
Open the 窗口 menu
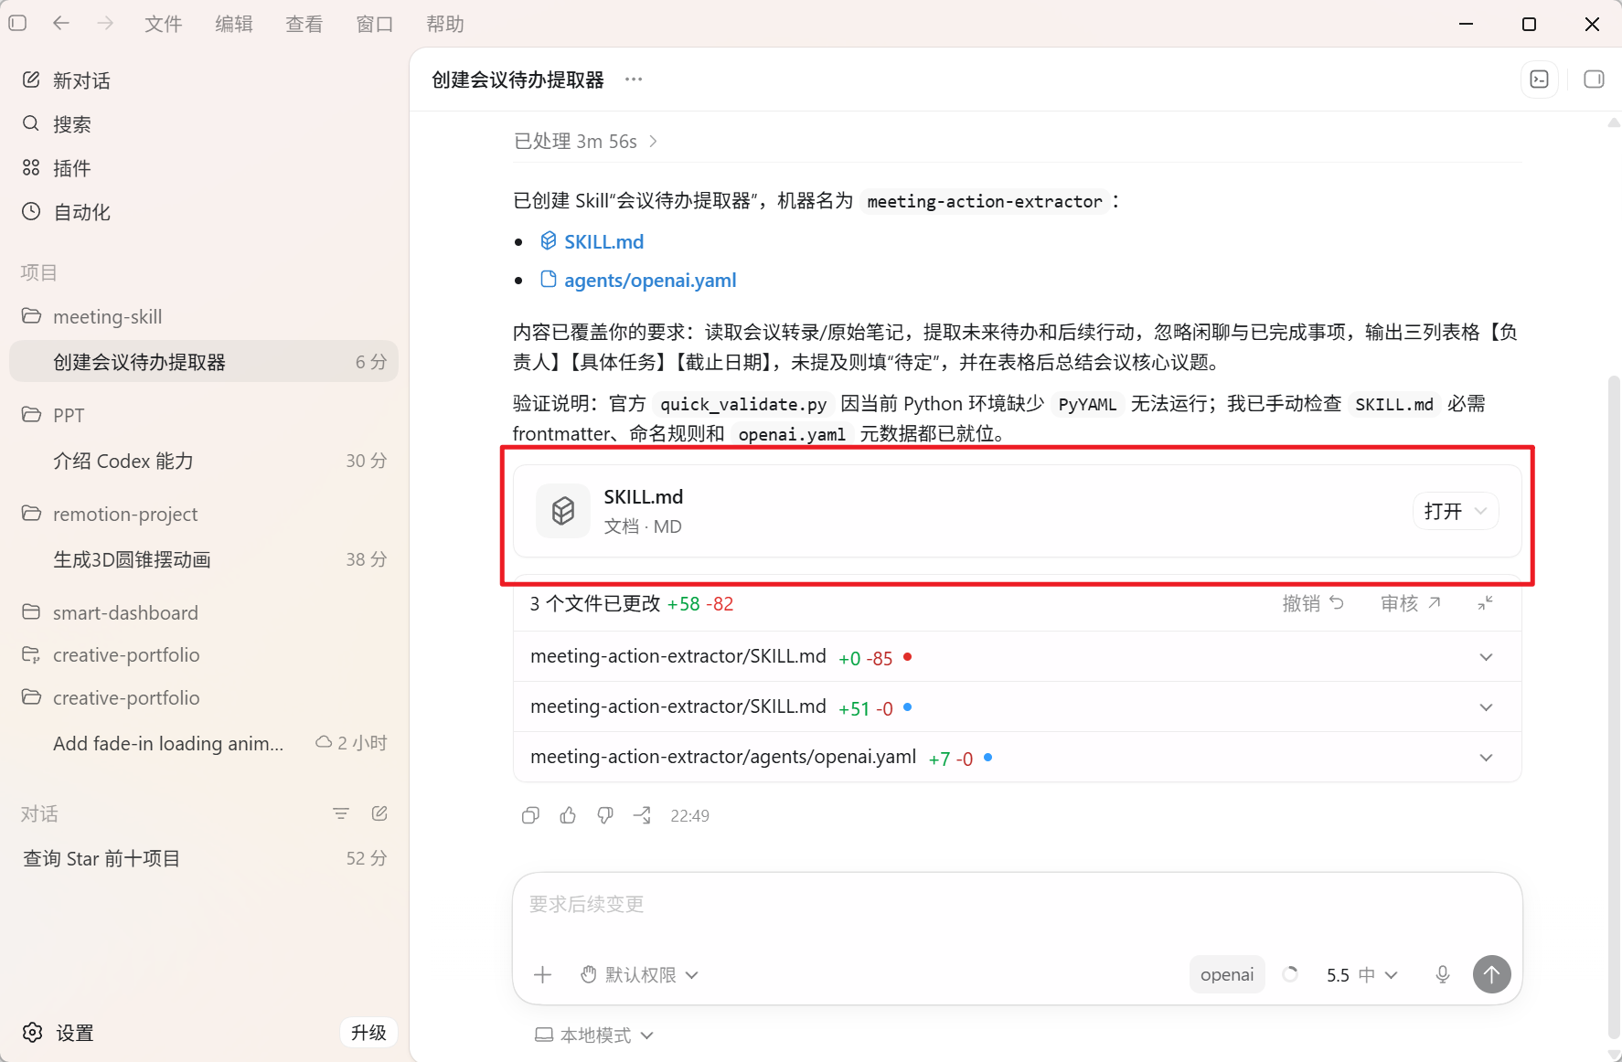pyautogui.click(x=374, y=24)
